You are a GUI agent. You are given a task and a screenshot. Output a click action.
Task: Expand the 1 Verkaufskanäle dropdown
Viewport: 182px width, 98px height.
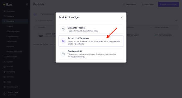tap(165, 35)
